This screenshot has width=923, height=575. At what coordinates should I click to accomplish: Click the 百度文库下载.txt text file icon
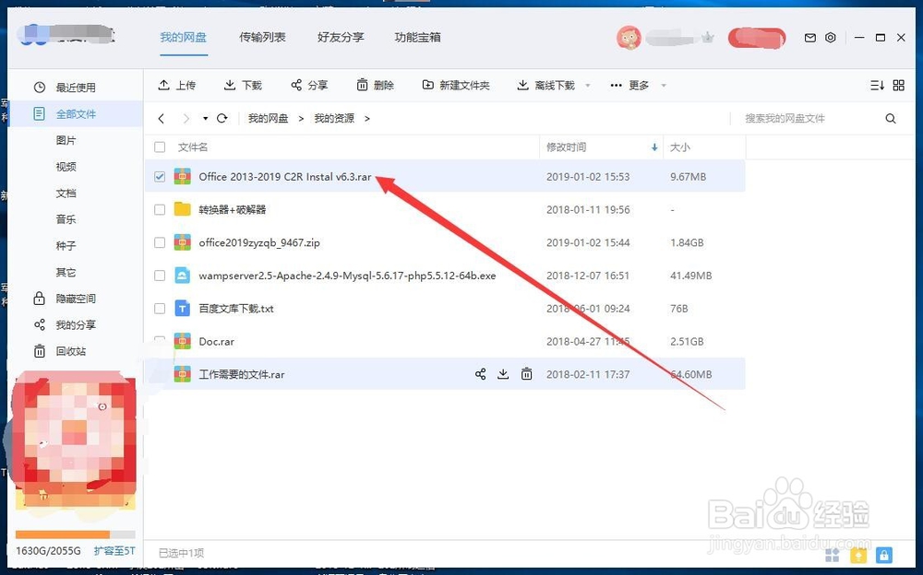(x=183, y=308)
